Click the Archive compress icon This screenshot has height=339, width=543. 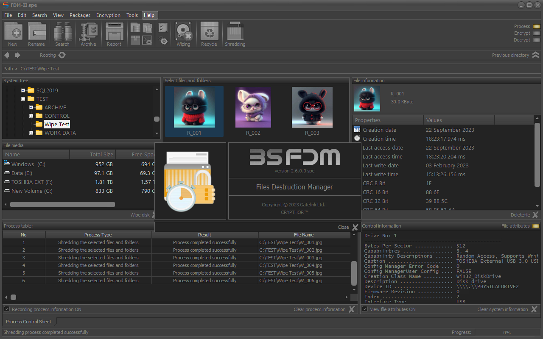coord(89,31)
